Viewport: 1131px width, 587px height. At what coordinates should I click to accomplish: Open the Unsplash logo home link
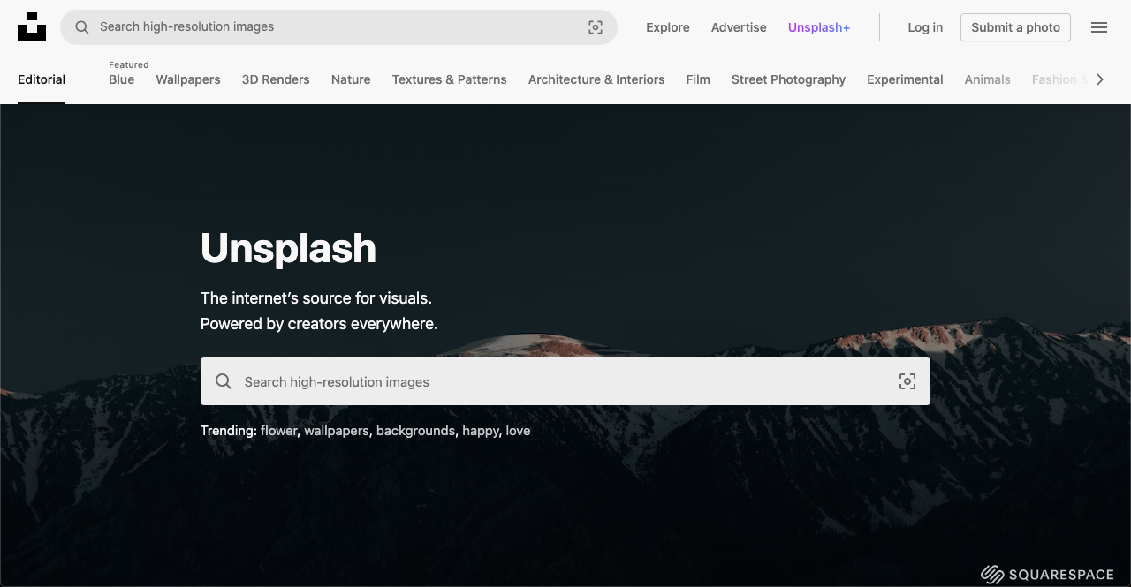(32, 26)
